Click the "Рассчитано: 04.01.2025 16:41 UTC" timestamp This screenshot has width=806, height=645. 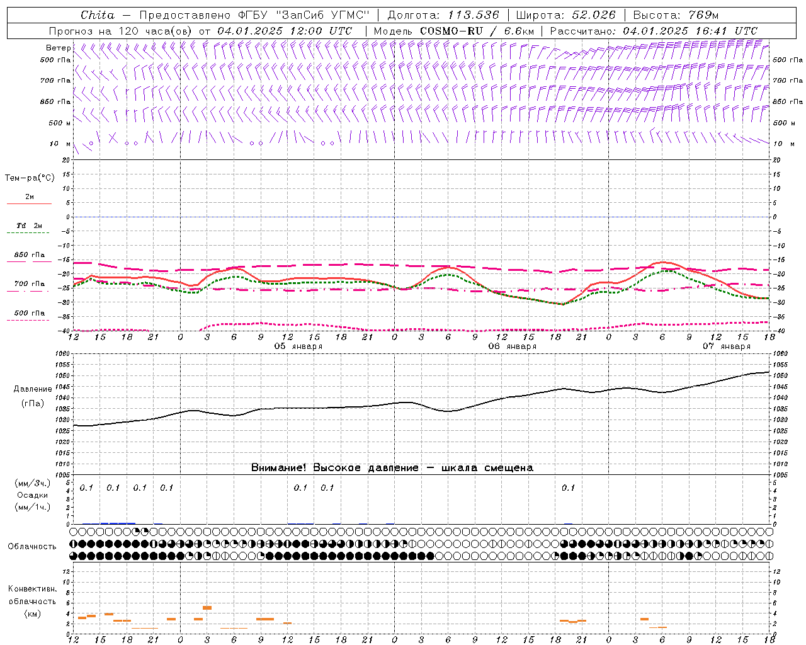654,31
